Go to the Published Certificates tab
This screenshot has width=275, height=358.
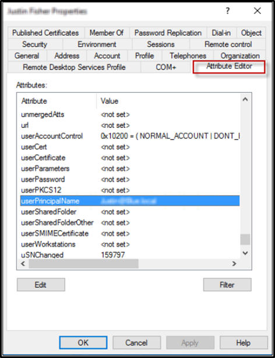point(45,33)
